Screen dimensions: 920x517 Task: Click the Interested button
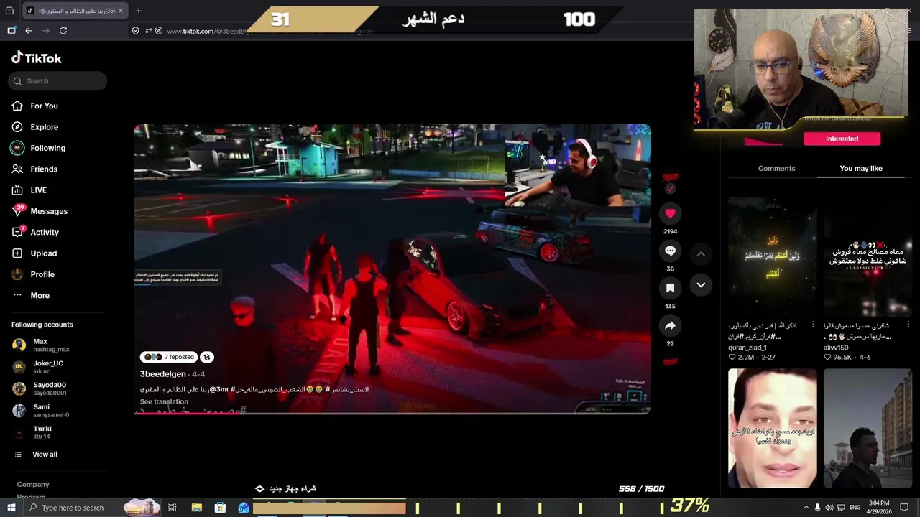pos(842,139)
